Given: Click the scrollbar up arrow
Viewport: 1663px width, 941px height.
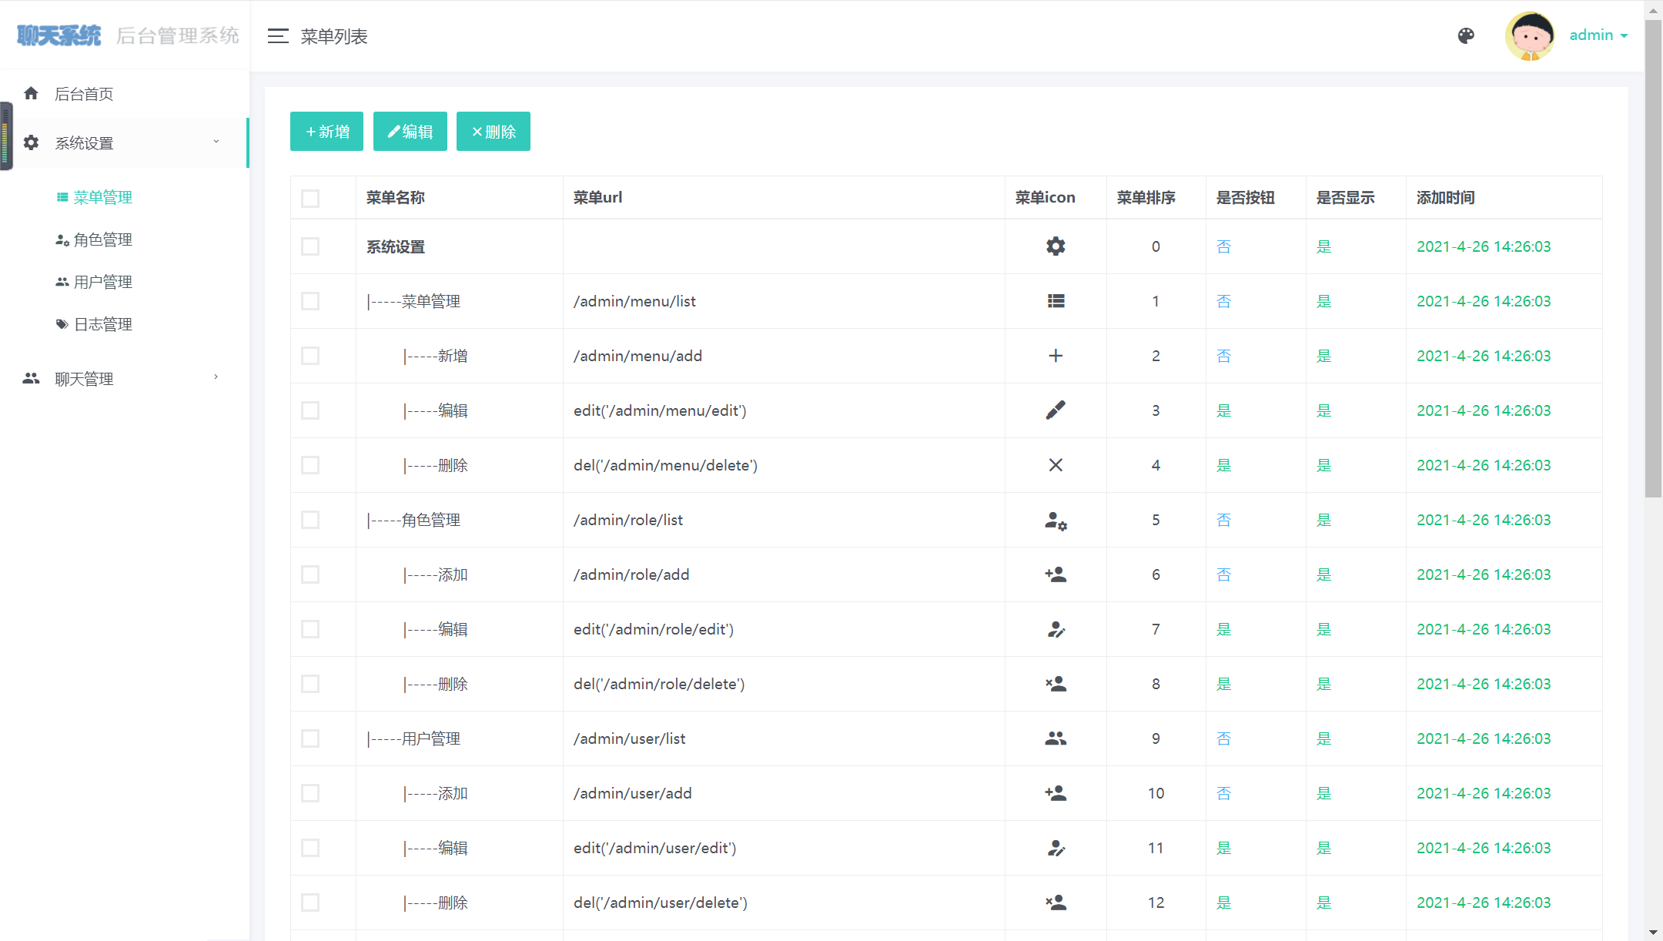Looking at the screenshot, I should tap(1653, 10).
